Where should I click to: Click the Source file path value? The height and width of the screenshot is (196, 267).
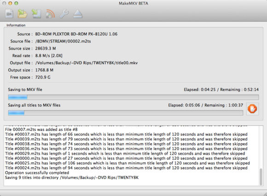coord(63,41)
